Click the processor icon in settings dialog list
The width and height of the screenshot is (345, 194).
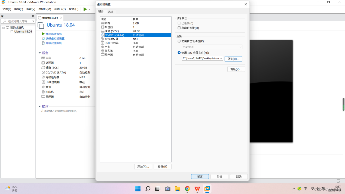pos(102,27)
